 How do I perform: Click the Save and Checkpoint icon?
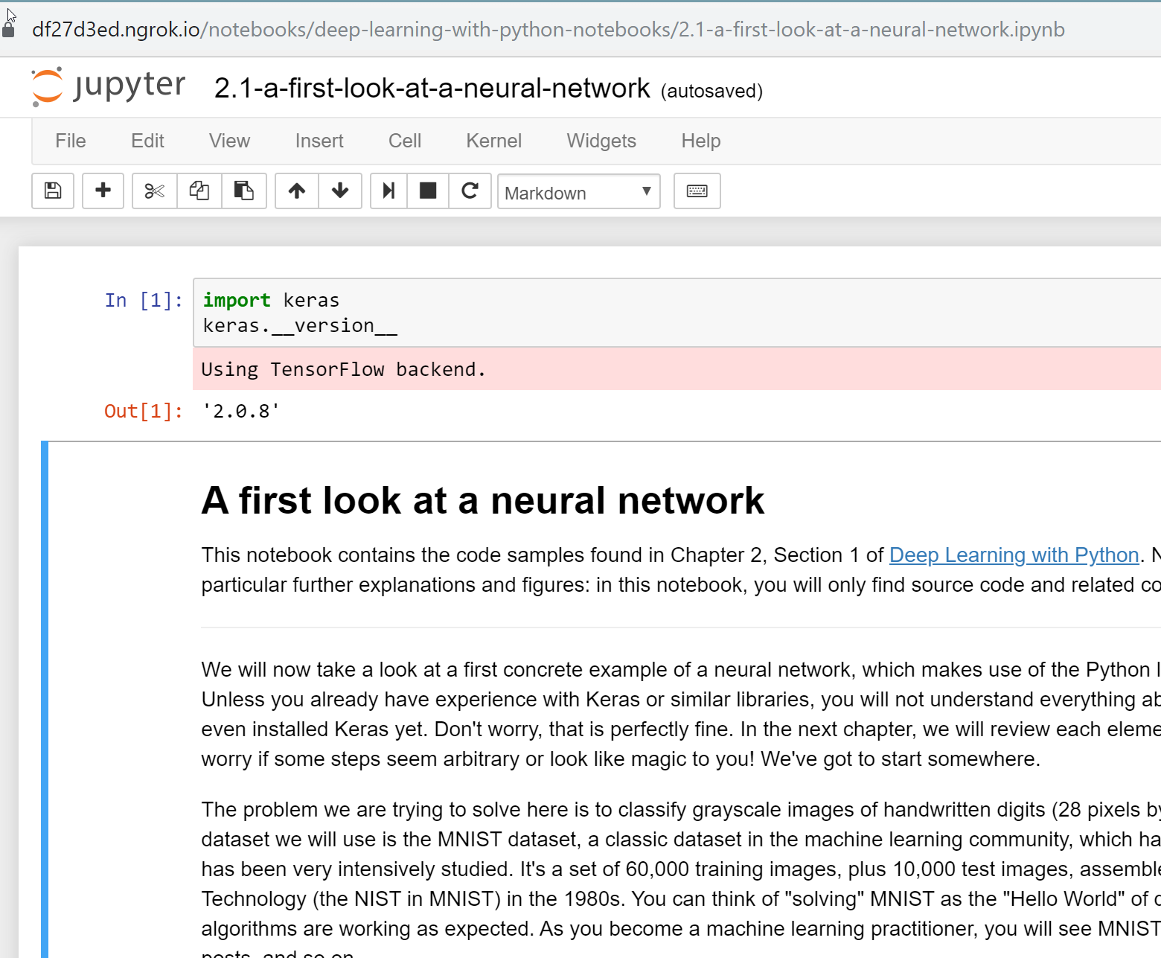coord(53,191)
